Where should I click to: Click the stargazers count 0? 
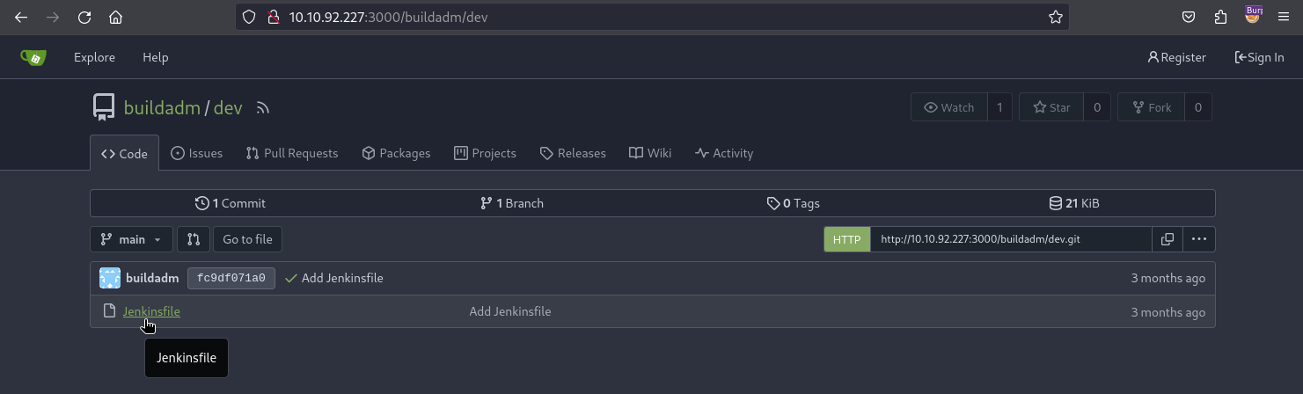pos(1096,107)
